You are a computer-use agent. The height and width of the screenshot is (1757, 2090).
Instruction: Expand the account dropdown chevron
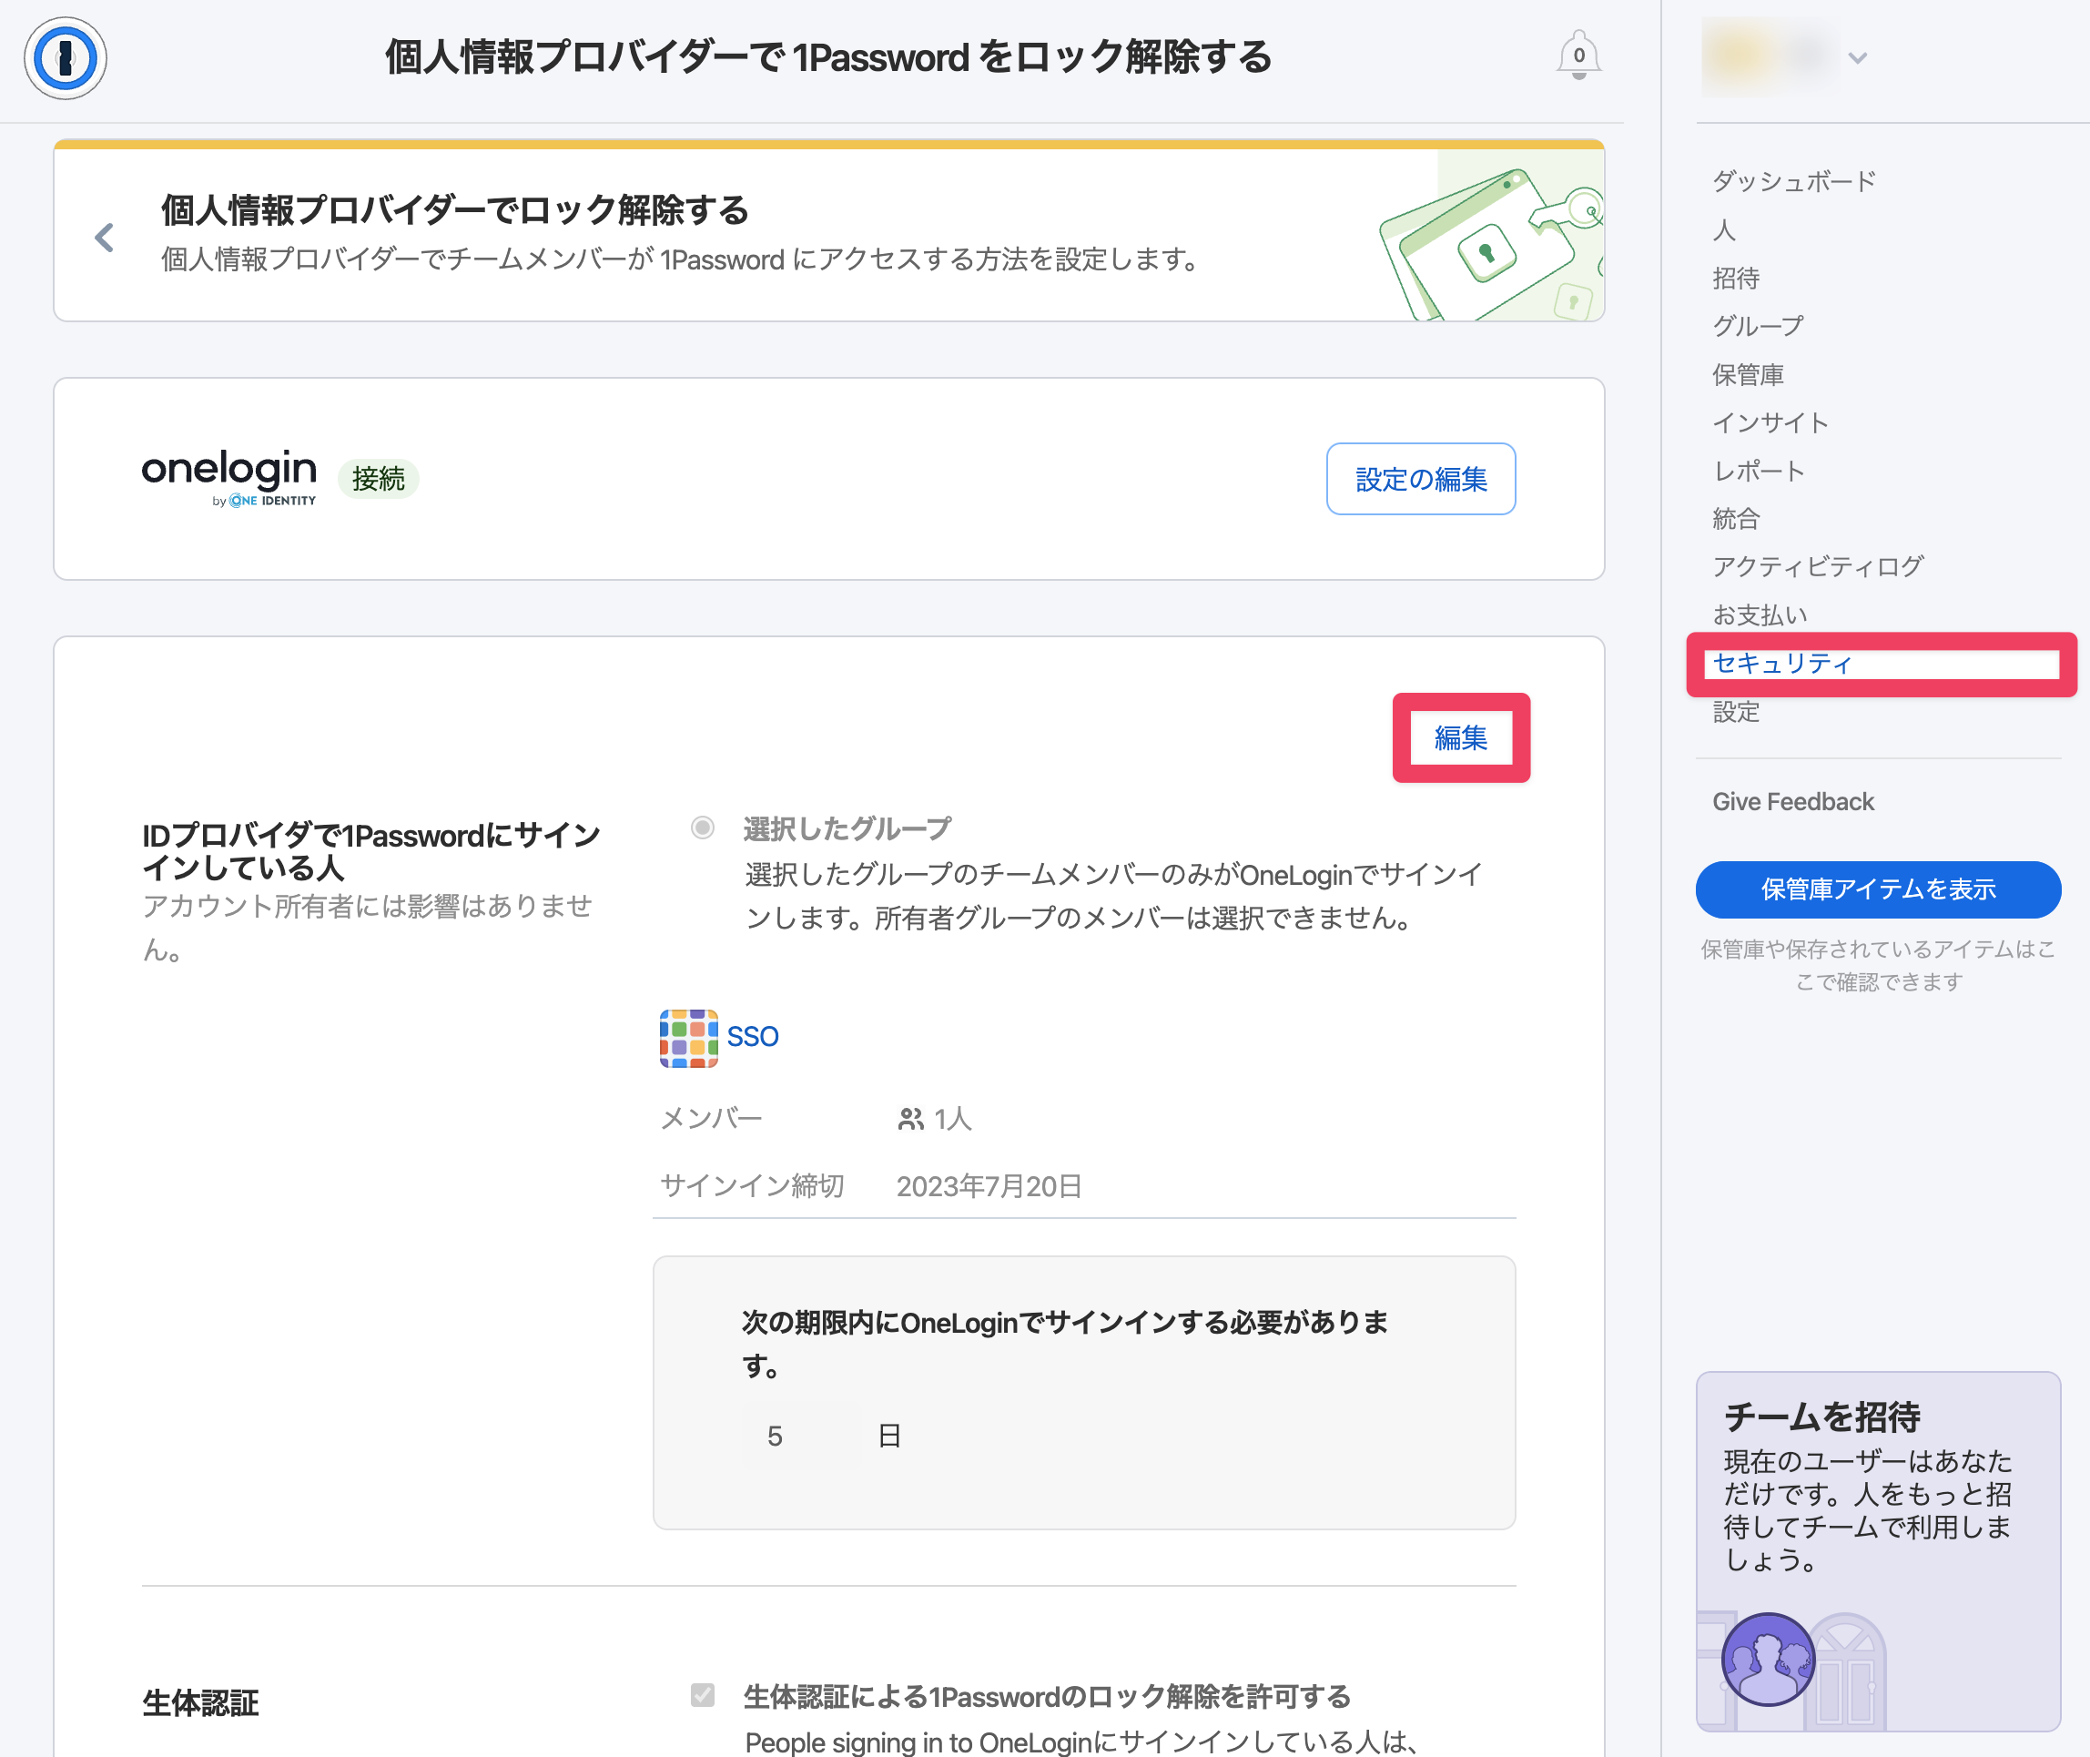click(1857, 57)
